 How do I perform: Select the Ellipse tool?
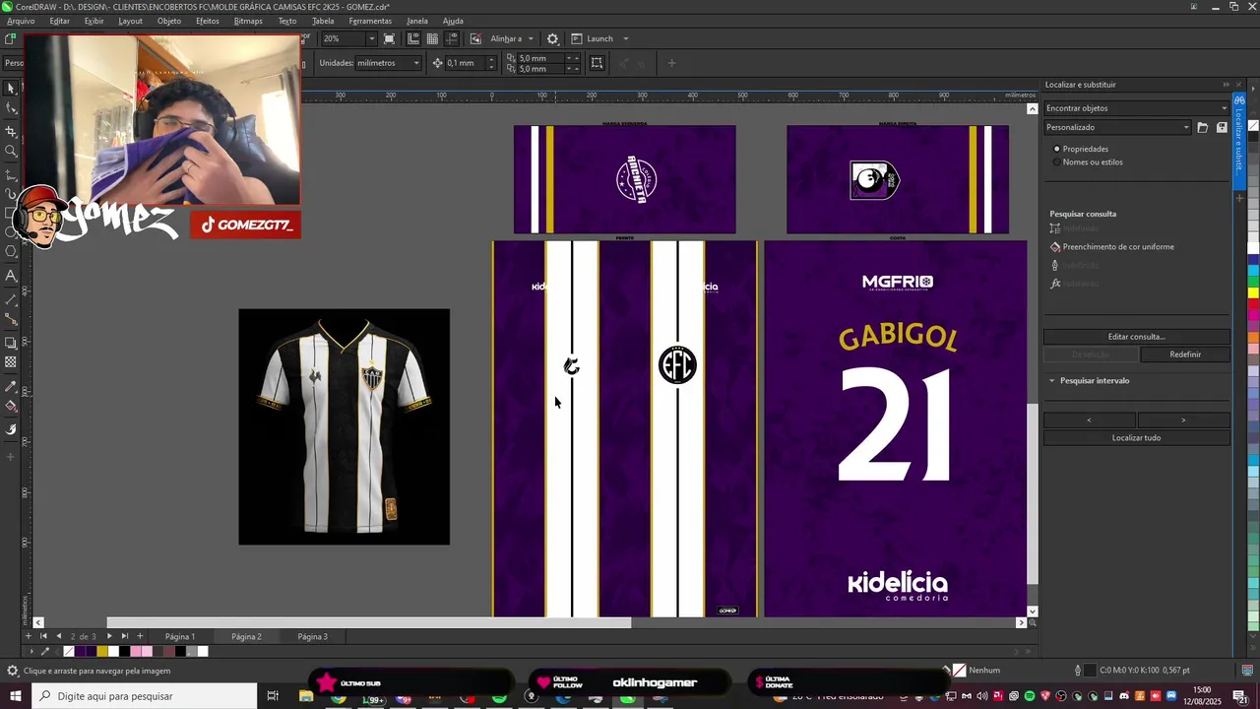pyautogui.click(x=11, y=232)
